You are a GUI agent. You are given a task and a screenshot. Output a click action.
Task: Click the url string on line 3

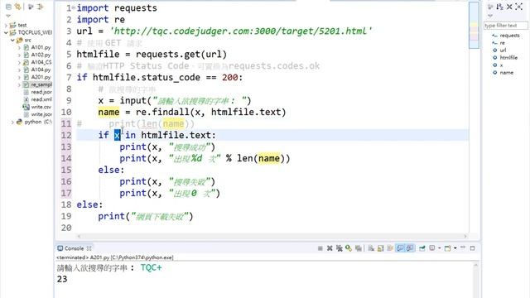tap(241, 31)
